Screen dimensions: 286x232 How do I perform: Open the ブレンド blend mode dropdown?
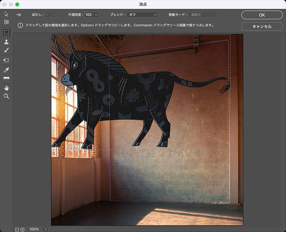pyautogui.click(x=142, y=15)
